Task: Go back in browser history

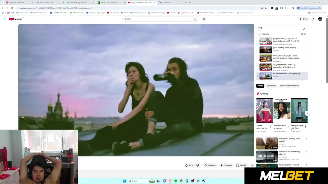Action: 3,8
